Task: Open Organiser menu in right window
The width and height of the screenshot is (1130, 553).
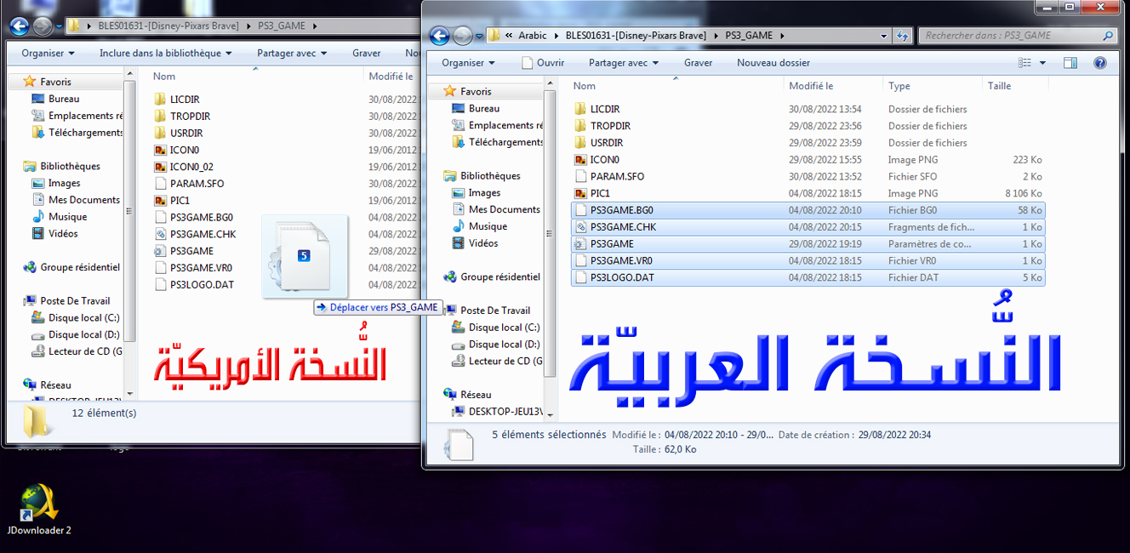Action: (467, 63)
